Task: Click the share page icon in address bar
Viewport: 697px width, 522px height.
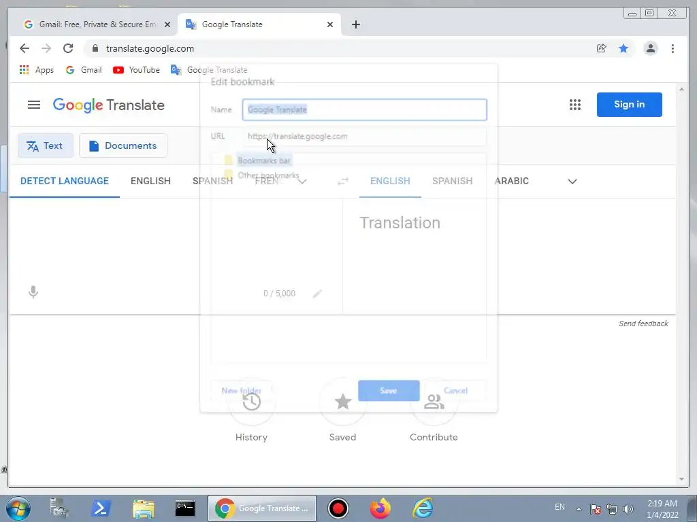Action: tap(602, 48)
